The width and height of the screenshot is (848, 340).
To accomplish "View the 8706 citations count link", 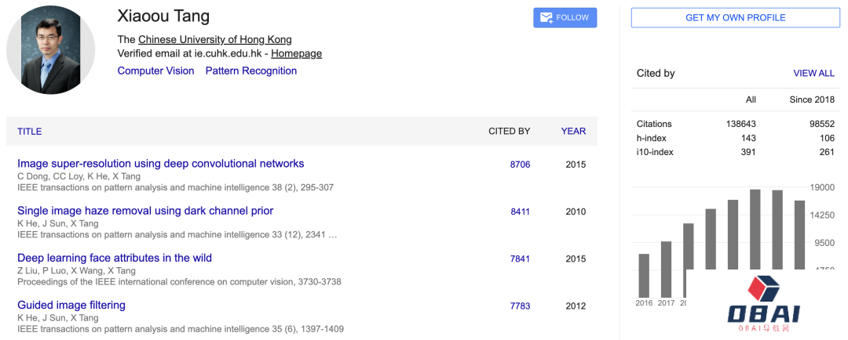I will [x=520, y=165].
